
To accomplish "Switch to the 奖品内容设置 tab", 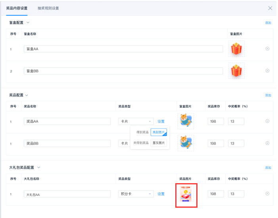I will pyautogui.click(x=17, y=8).
